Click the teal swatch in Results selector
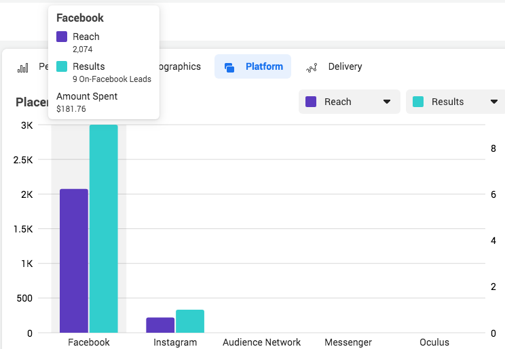This screenshot has height=349, width=505. coord(418,102)
